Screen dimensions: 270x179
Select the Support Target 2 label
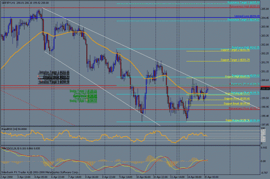[x=235, y=50]
